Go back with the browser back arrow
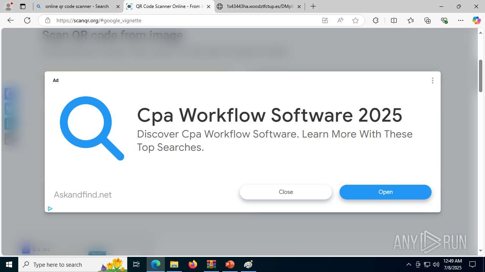The image size is (485, 272). (11, 20)
